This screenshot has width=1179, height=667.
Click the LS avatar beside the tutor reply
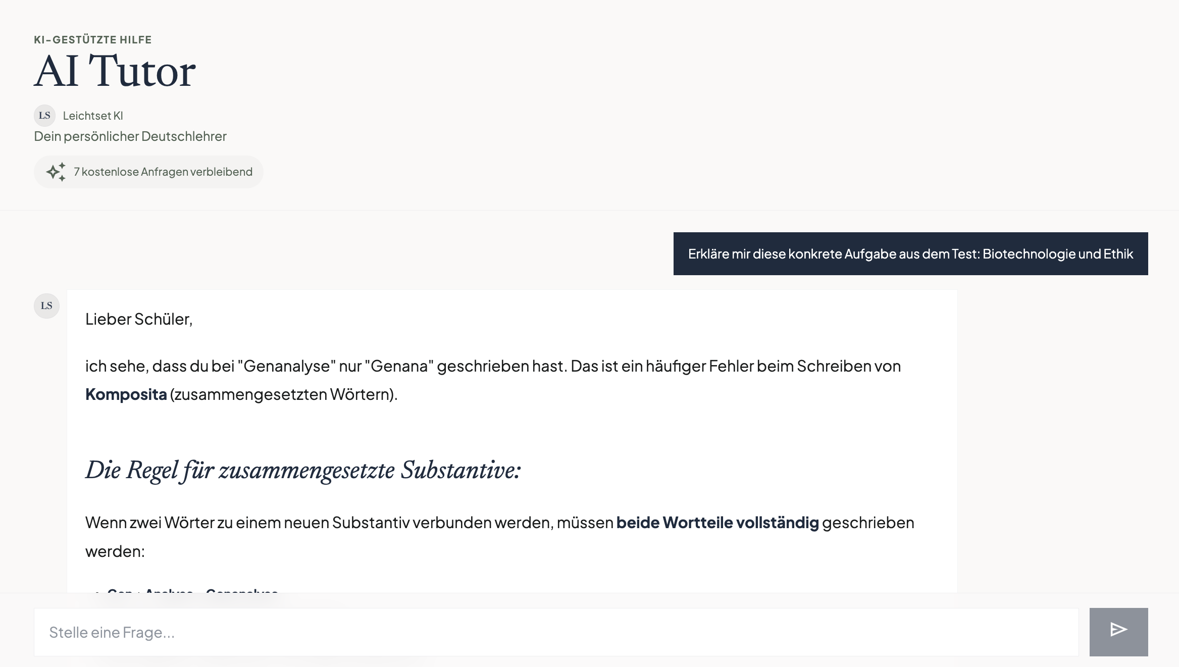46,305
